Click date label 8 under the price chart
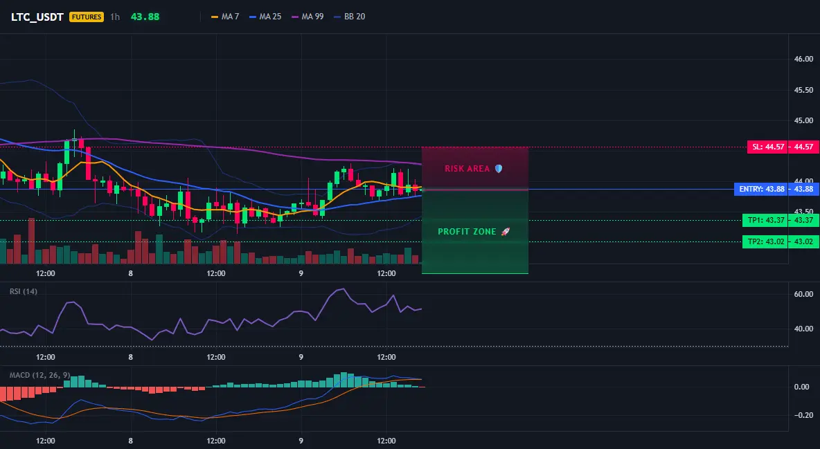Image resolution: width=820 pixels, height=449 pixels. (131, 273)
